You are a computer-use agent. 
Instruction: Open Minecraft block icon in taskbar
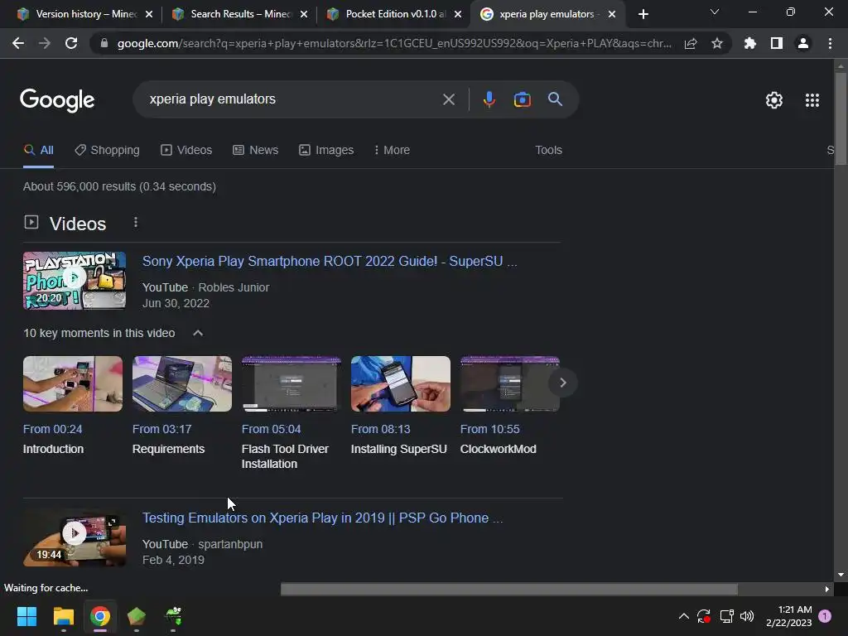(x=137, y=616)
